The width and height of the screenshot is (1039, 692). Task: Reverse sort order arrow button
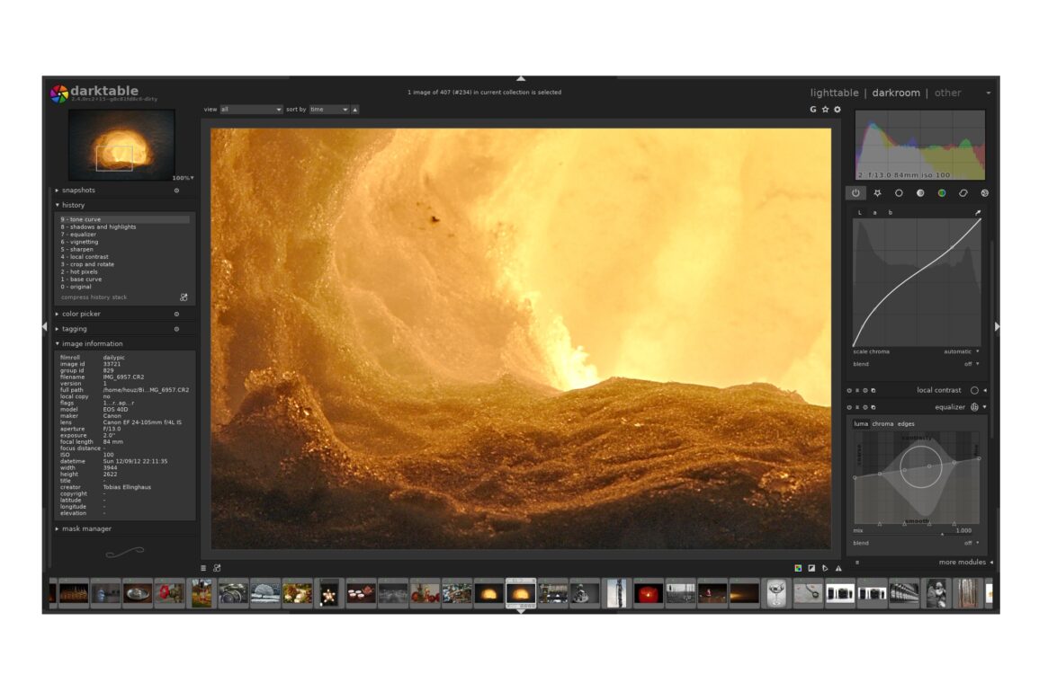click(355, 110)
